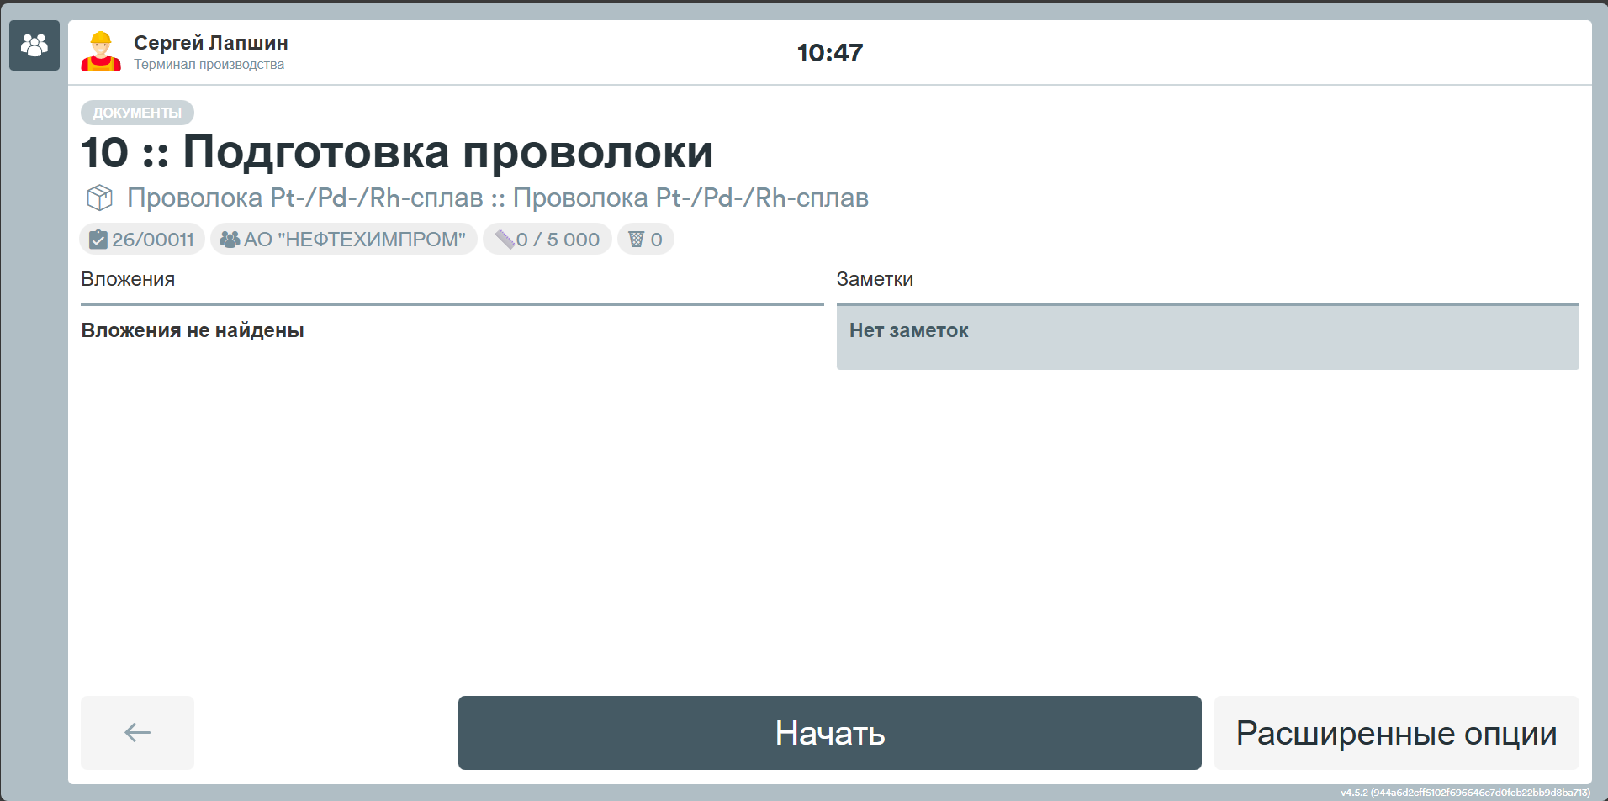Click the heading 10 :: Подготовка проволоки
1608x801 pixels.
coord(397,152)
